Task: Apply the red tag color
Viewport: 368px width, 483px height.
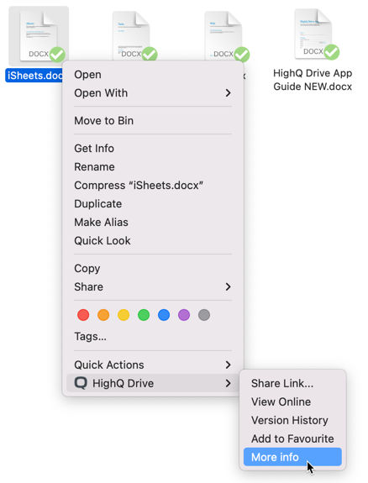Action: tap(83, 315)
